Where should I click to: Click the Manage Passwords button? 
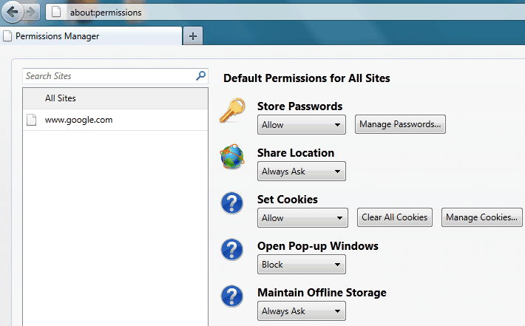(400, 124)
